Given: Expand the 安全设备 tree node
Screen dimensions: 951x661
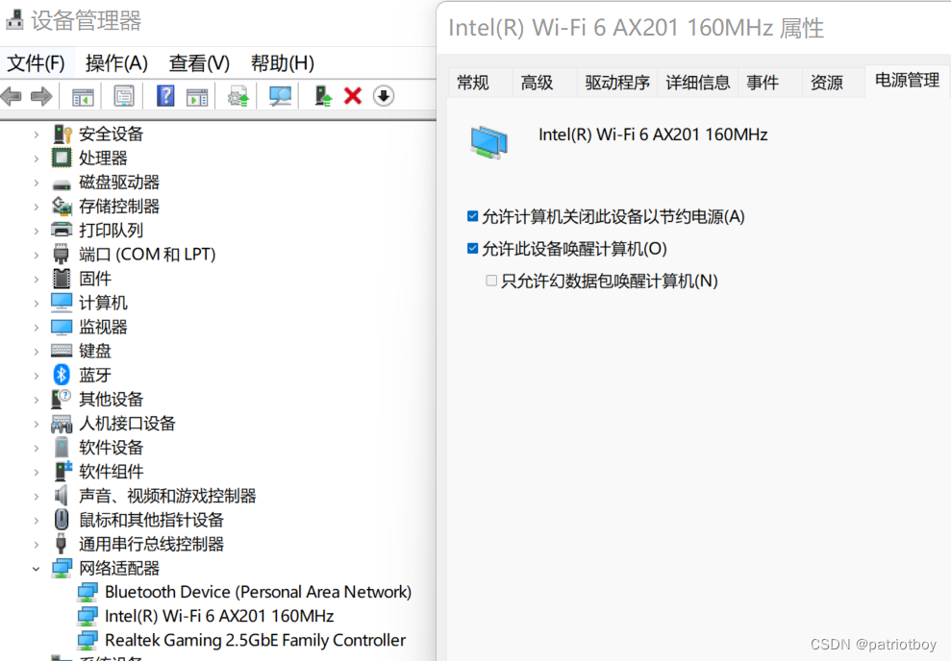Looking at the screenshot, I should pos(37,135).
